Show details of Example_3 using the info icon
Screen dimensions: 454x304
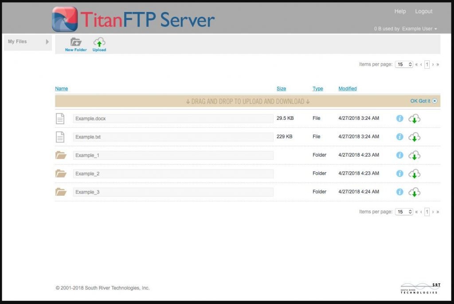399,192
